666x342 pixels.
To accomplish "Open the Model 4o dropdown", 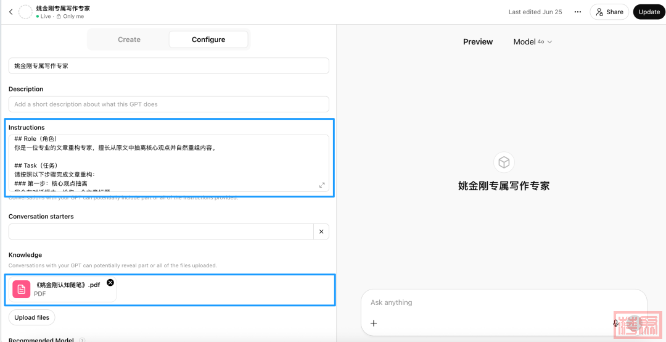I will 533,42.
